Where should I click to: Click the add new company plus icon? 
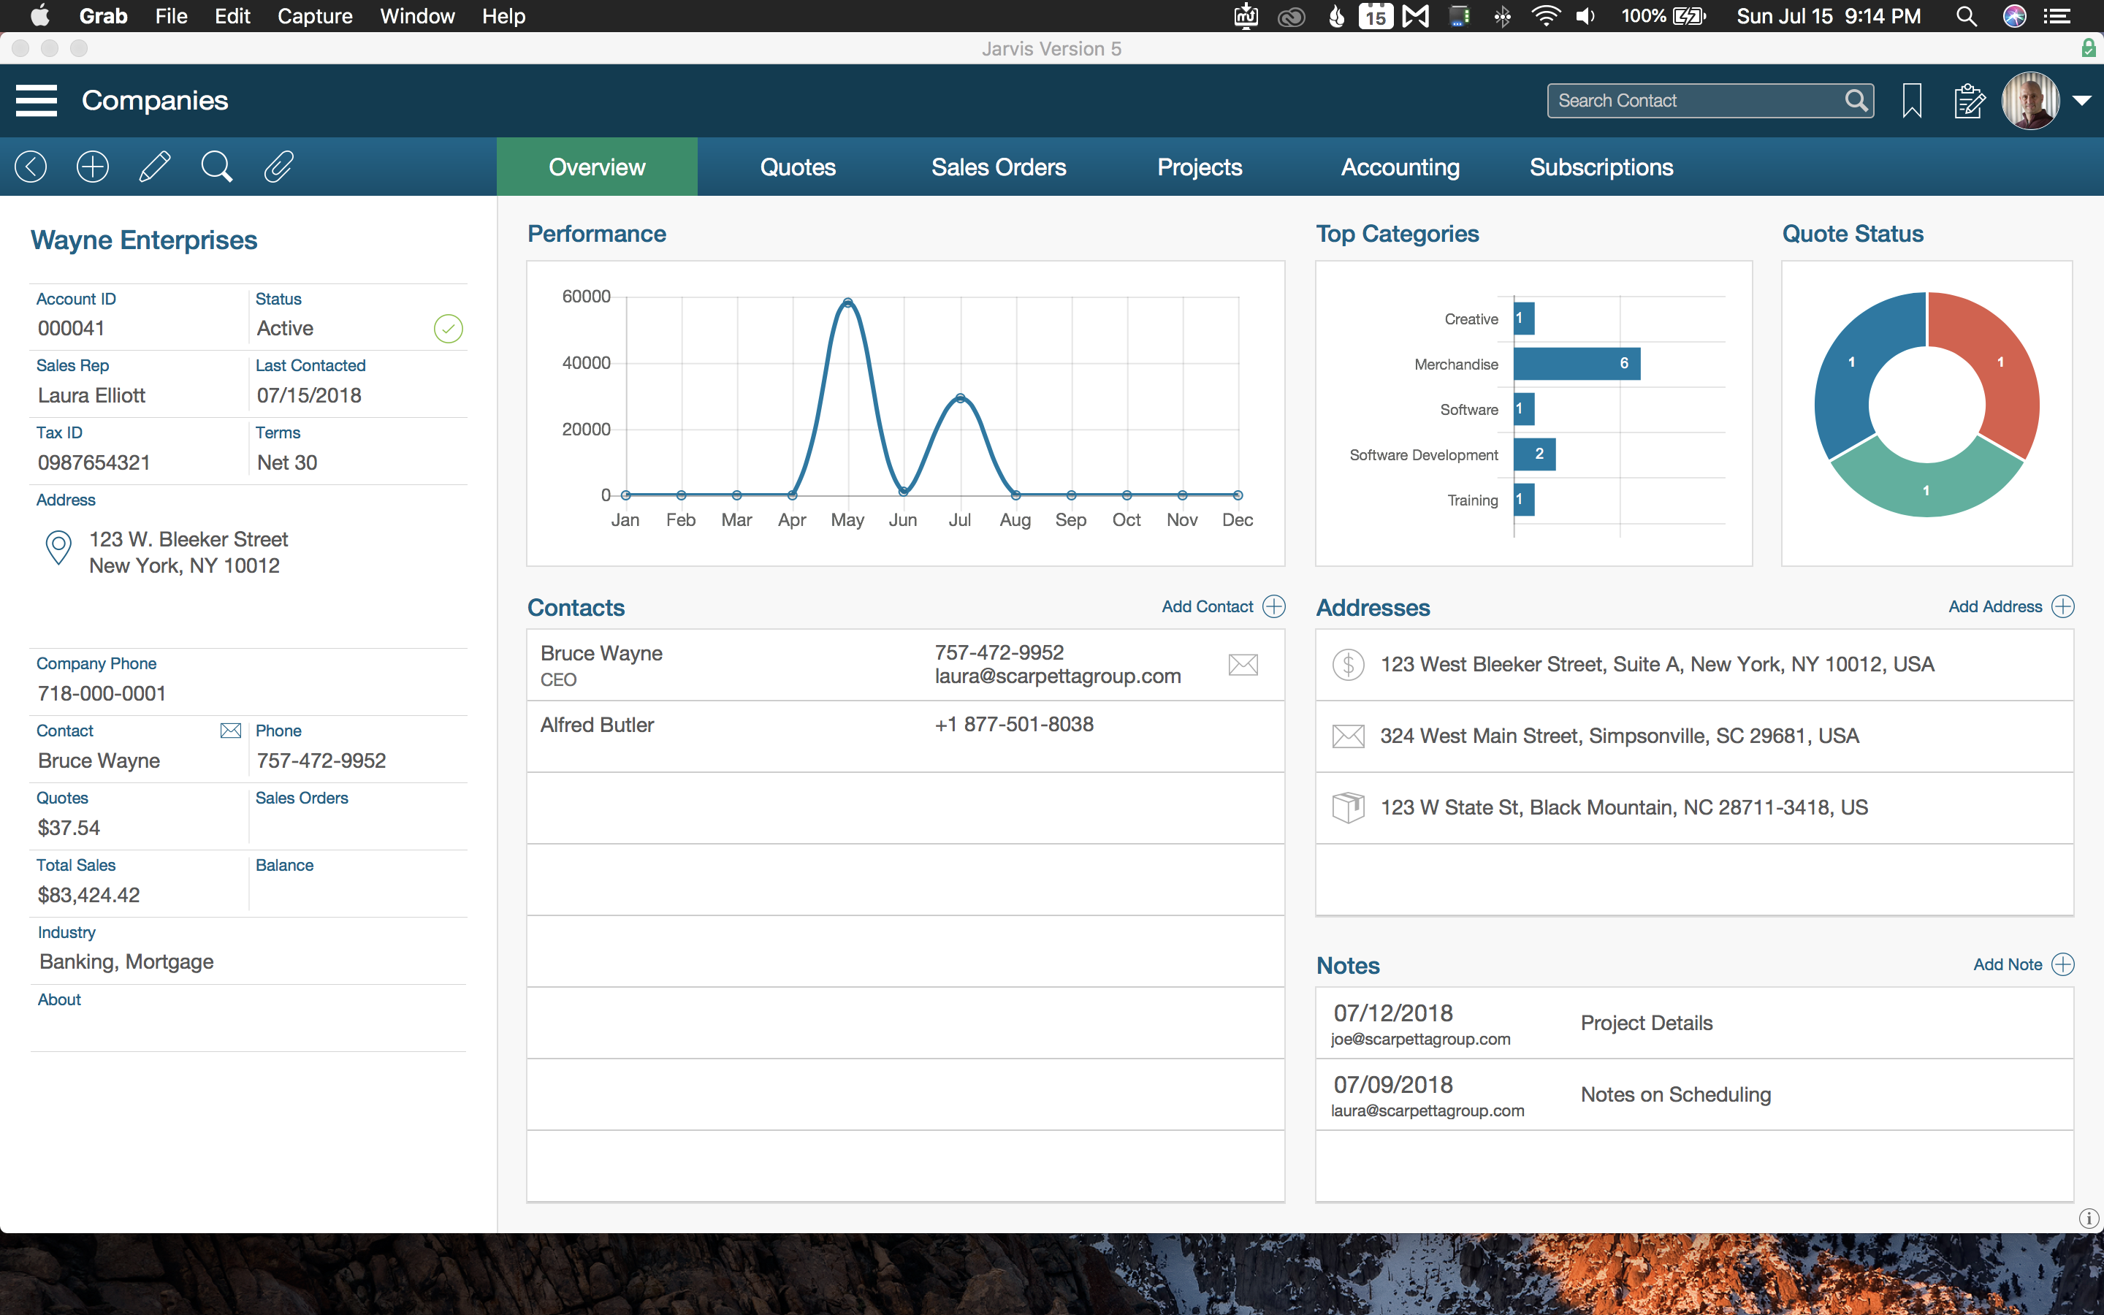tap(92, 166)
